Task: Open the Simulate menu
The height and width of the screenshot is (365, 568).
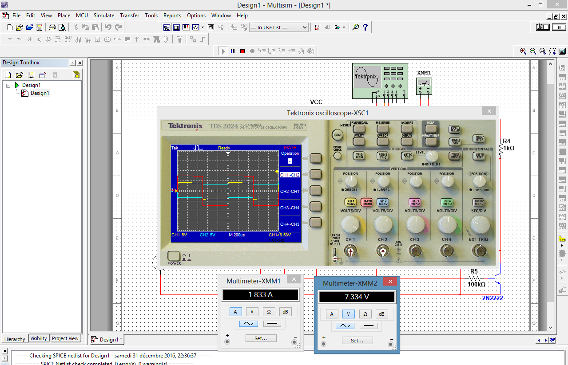Action: [x=103, y=16]
